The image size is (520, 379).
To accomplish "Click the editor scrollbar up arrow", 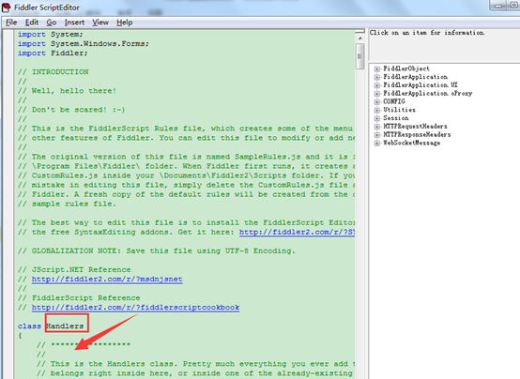I will coord(359,38).
